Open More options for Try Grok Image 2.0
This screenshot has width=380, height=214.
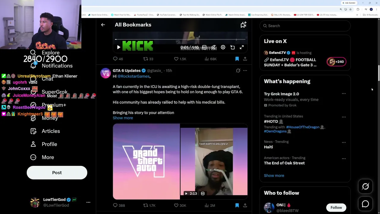(x=344, y=94)
